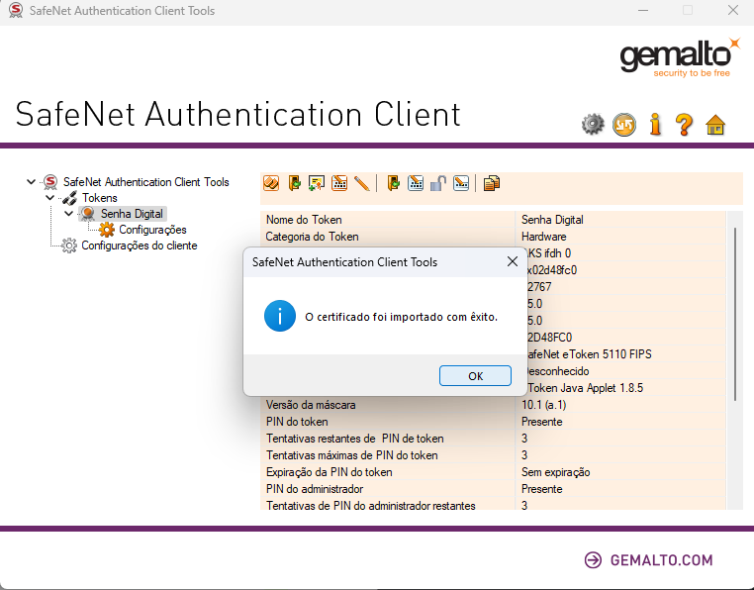Screen dimensions: 754x590
Task: Close the dialog with the X button
Action: [513, 262]
